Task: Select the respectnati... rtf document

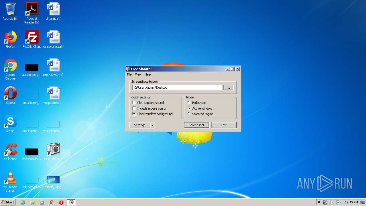Action: [53, 96]
